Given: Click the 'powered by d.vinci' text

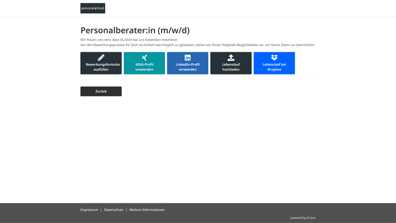Looking at the screenshot, I should (x=302, y=217).
